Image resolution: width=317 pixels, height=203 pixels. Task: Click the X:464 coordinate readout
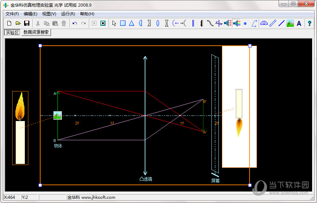(x=9, y=197)
